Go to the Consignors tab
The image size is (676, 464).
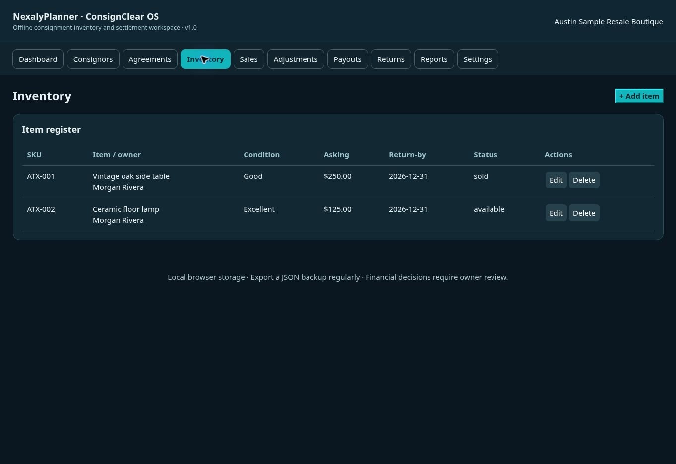(x=93, y=59)
